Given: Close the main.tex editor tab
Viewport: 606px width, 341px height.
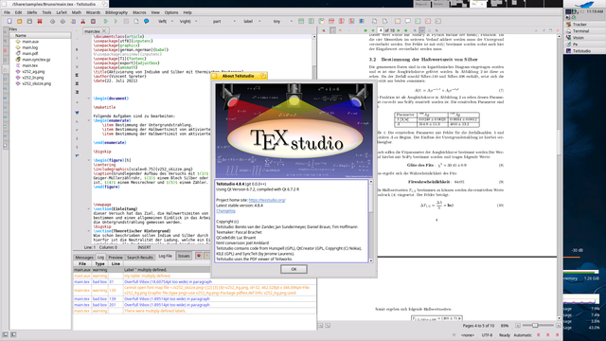Looking at the screenshot, I should pos(104,31).
